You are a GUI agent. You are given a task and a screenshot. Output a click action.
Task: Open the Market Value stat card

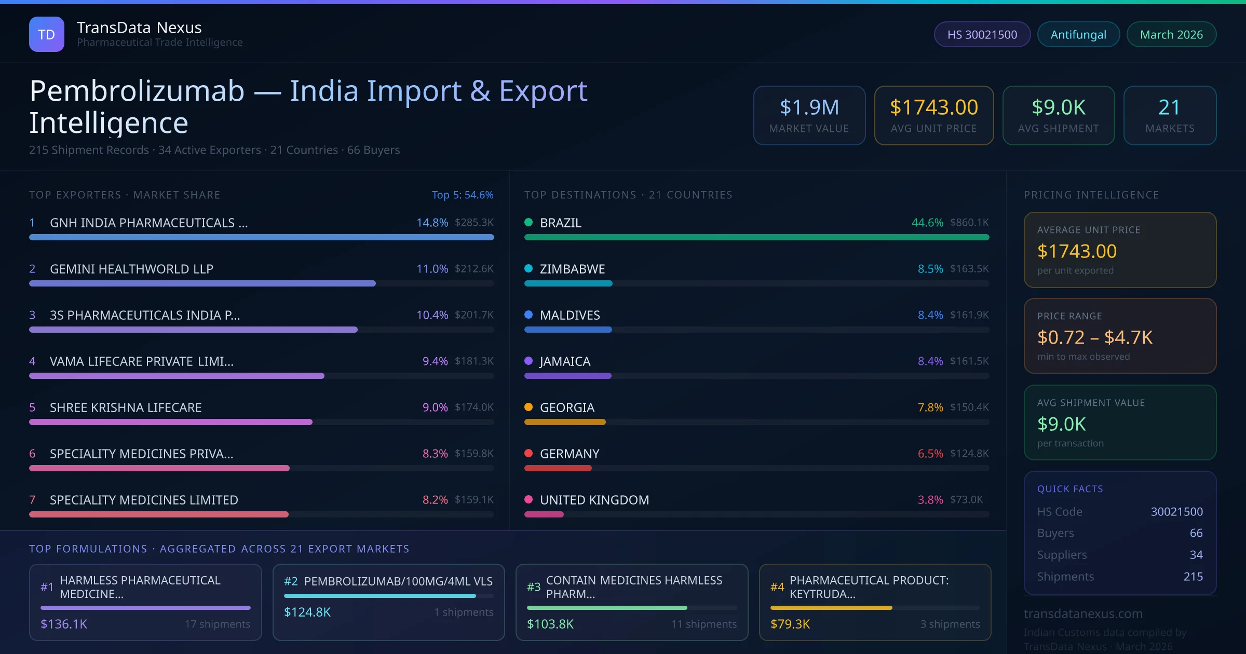click(809, 115)
